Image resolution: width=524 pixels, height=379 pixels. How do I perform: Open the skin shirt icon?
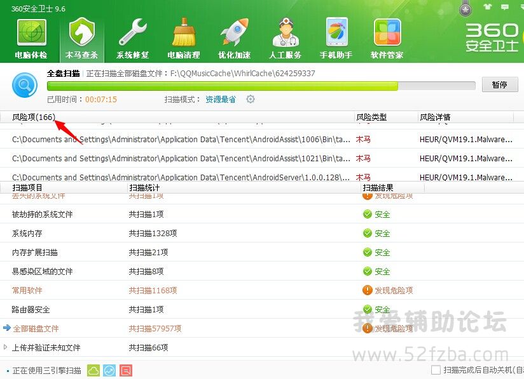click(488, 6)
